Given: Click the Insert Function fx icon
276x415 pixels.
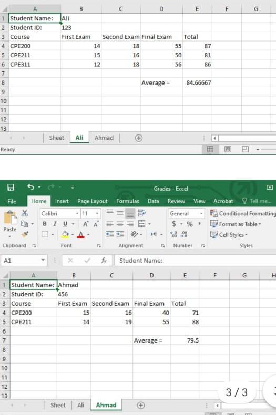Looking at the screenshot, I should pos(104,261).
